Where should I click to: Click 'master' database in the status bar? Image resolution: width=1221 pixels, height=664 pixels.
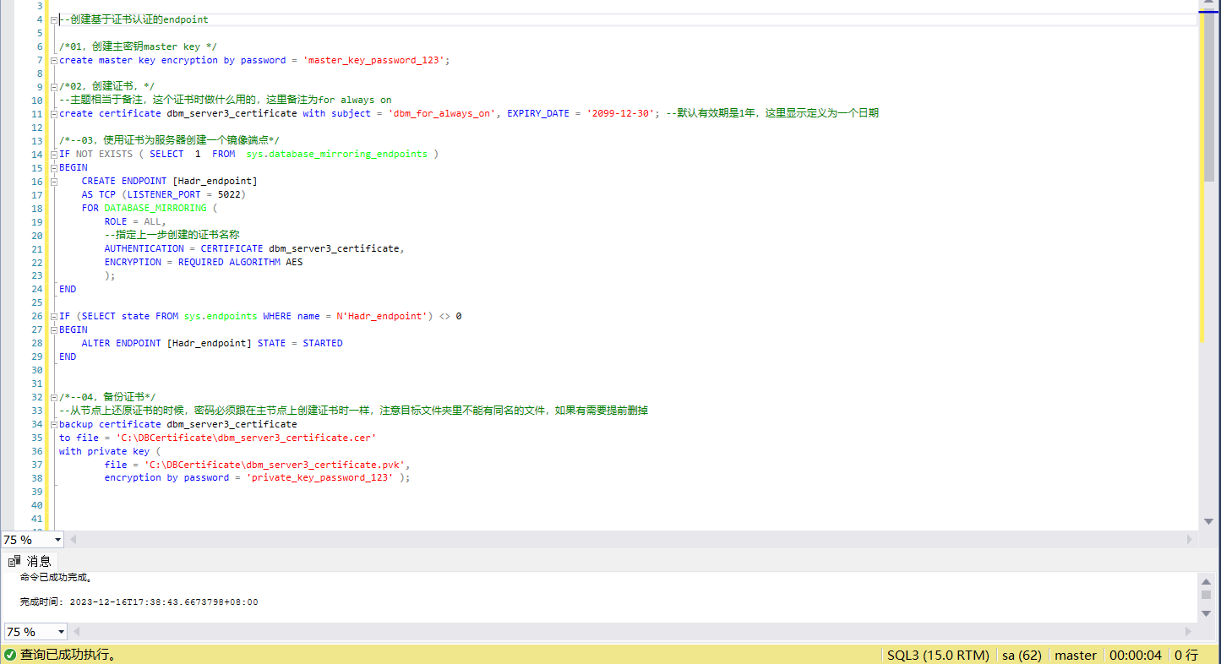pos(1076,655)
